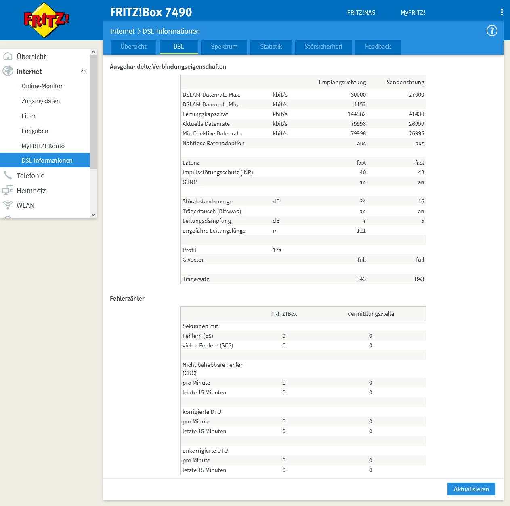
Task: Click the sidebar scroll up arrow
Action: pyautogui.click(x=93, y=52)
